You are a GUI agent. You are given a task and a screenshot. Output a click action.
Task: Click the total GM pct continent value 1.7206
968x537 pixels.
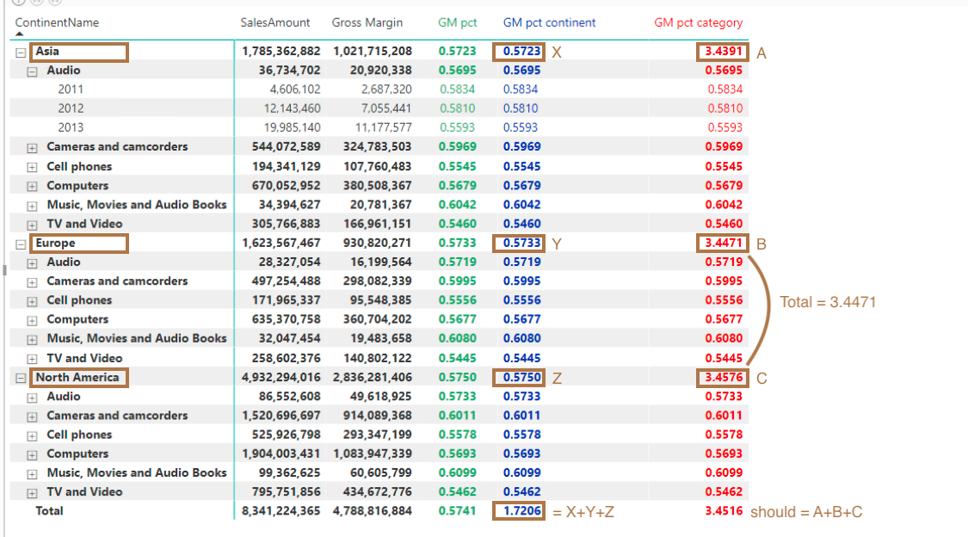pyautogui.click(x=521, y=511)
